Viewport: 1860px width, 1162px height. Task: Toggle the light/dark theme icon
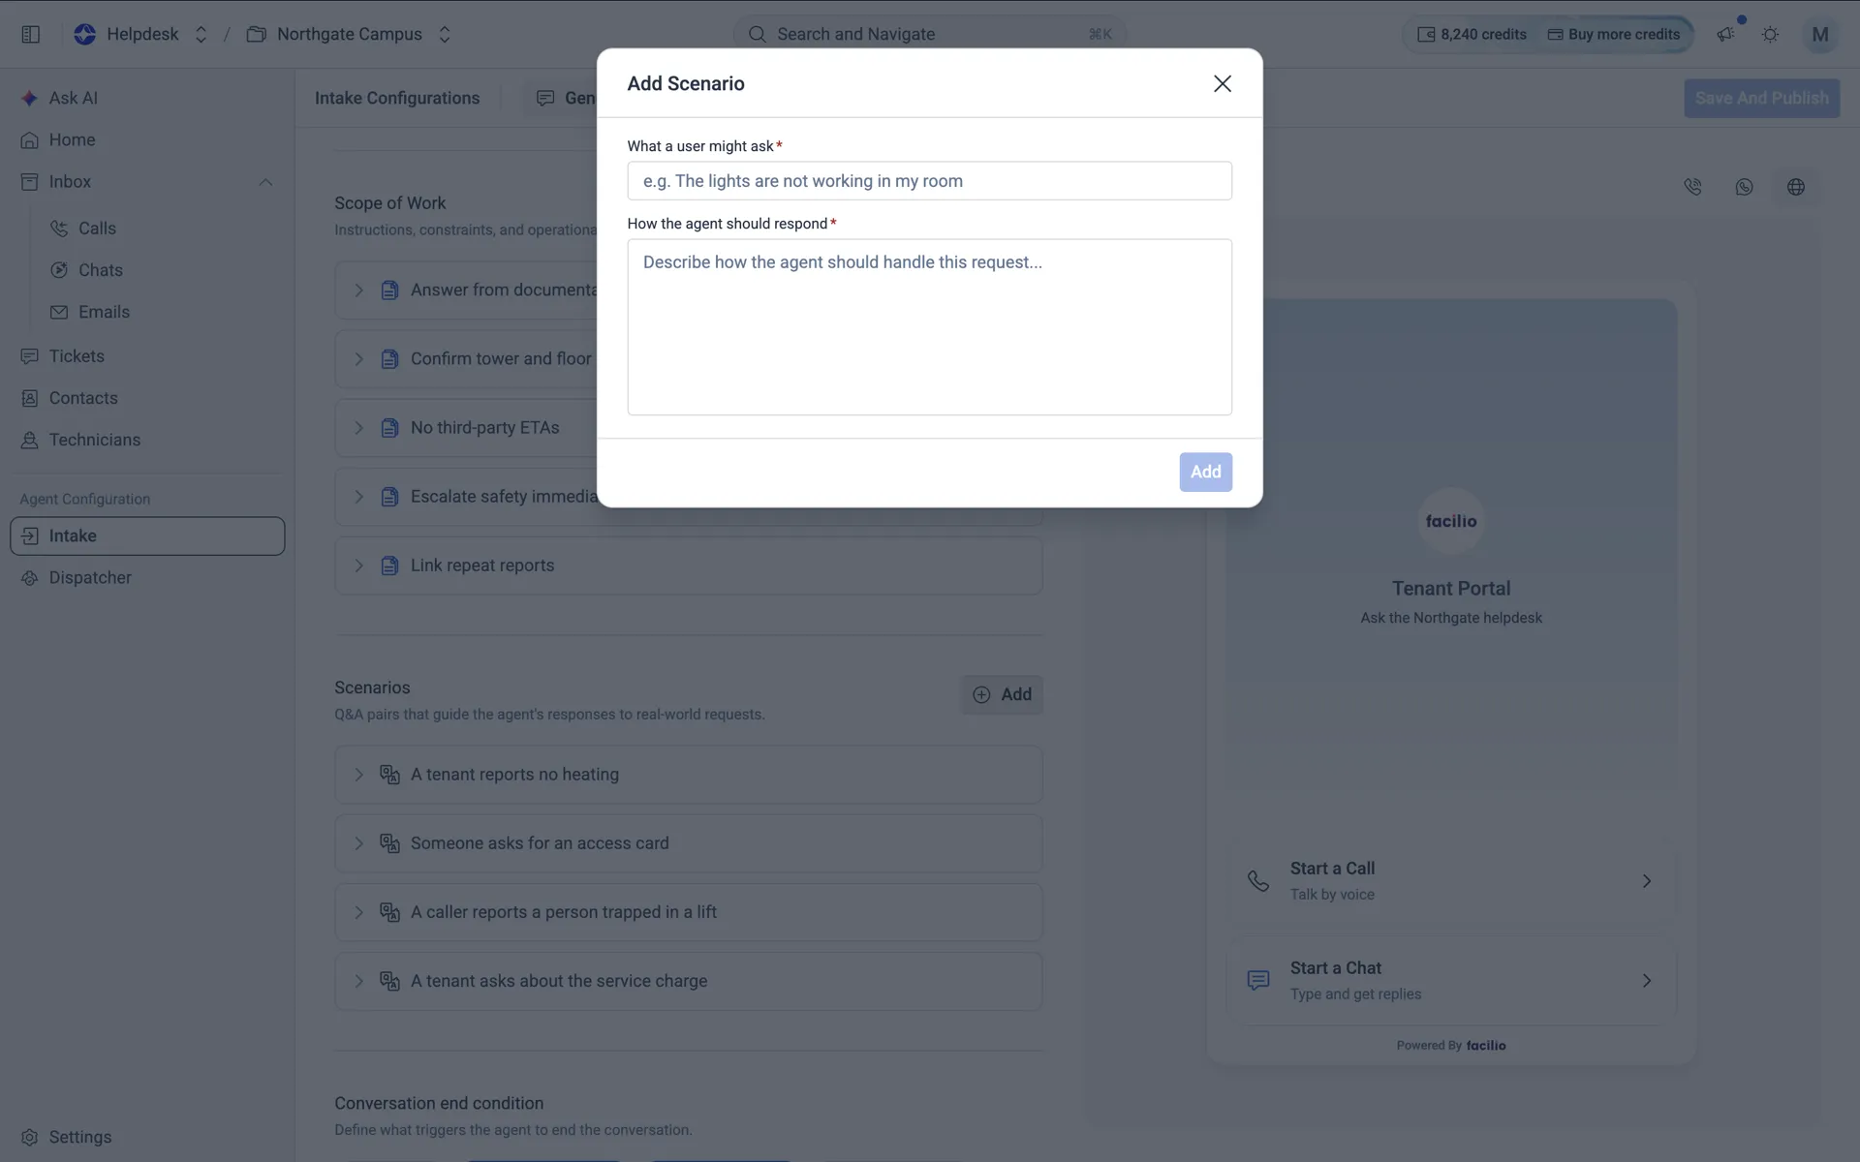1770,34
